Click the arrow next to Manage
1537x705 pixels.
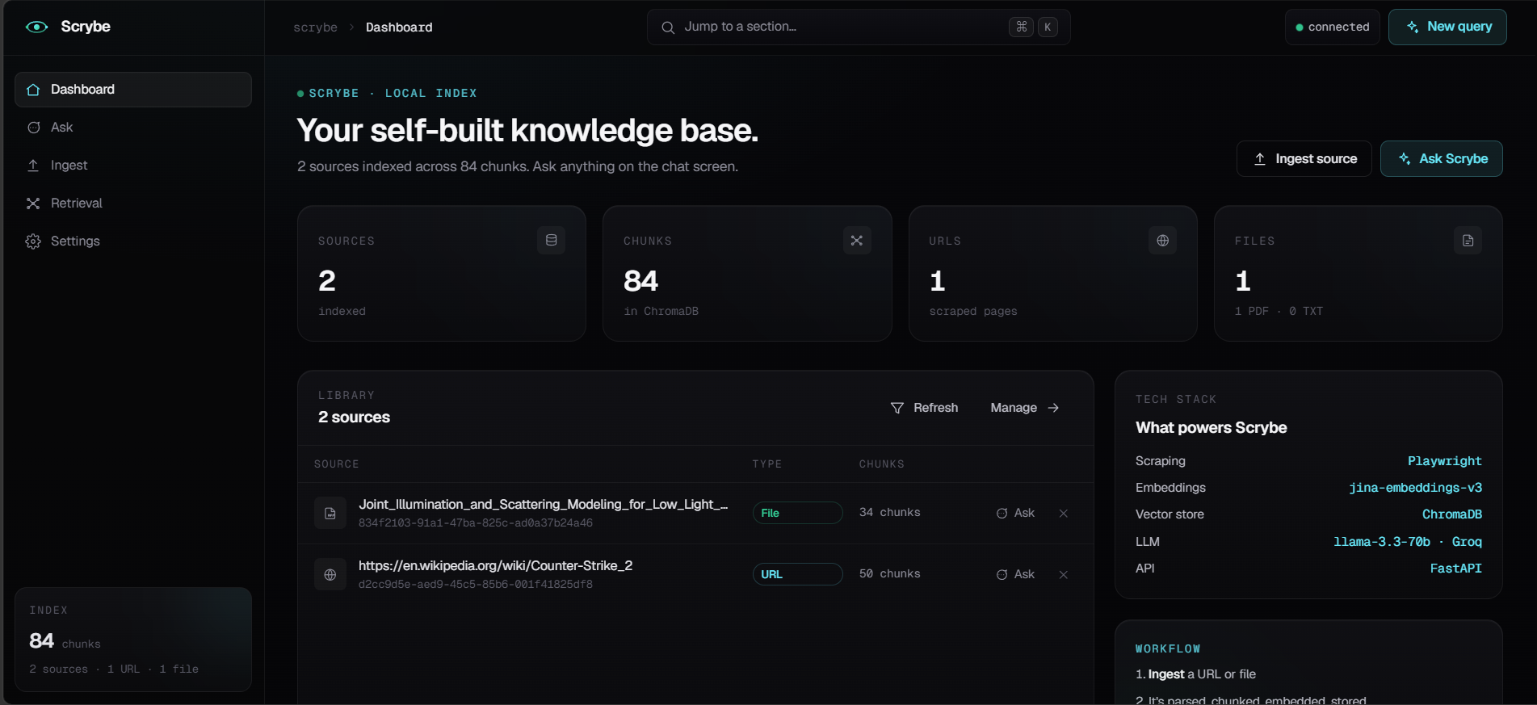[x=1053, y=408]
